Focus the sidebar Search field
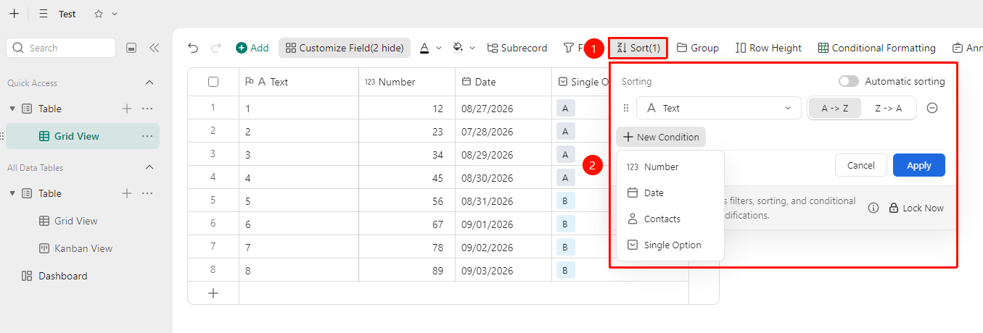The image size is (983, 333). click(61, 48)
